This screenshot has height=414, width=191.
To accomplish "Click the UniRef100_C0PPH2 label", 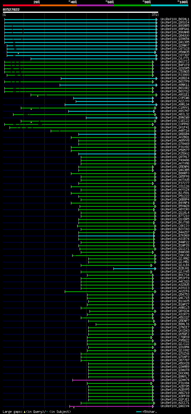I will (175, 124).
